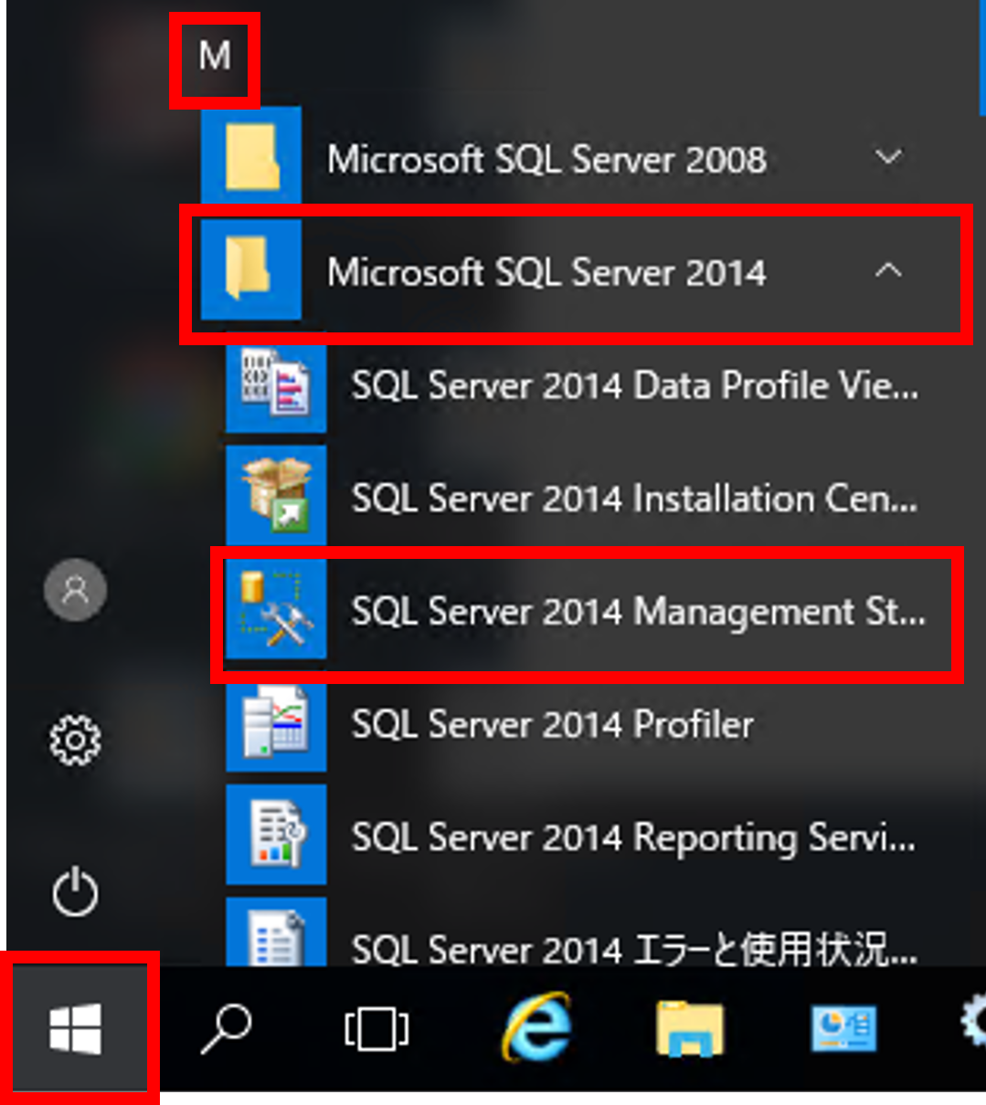Collapse Microsoft SQL Server 2014 chevron
The height and width of the screenshot is (1105, 986).
tap(888, 270)
